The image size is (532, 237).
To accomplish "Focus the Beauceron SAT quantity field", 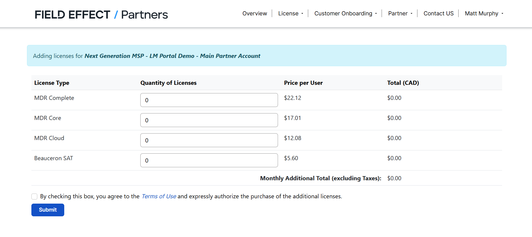I will tap(209, 160).
